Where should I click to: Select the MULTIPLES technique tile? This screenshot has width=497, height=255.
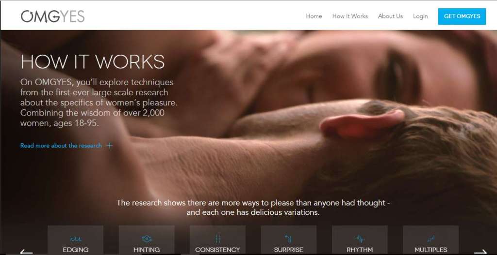click(x=431, y=240)
